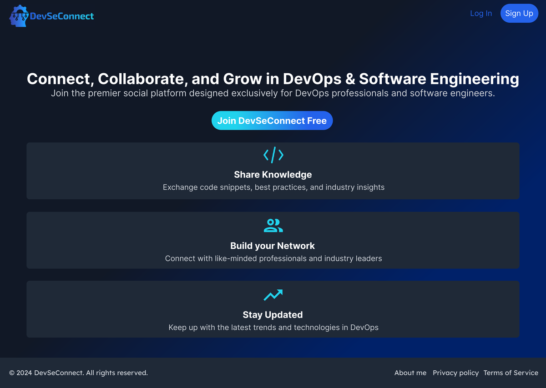Click the people network icon
Viewport: 546px width, 388px height.
click(273, 225)
